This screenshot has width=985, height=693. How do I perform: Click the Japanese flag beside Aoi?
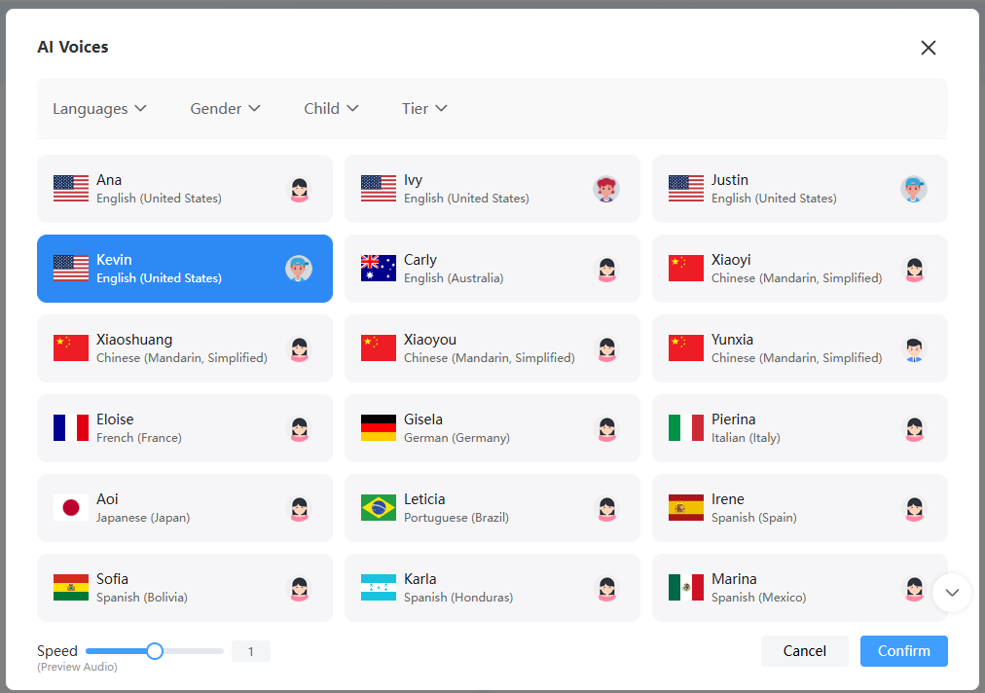coord(71,508)
